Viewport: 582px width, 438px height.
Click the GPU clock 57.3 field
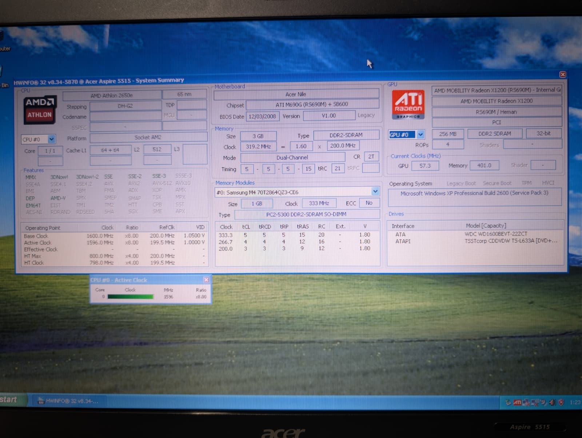click(x=425, y=166)
